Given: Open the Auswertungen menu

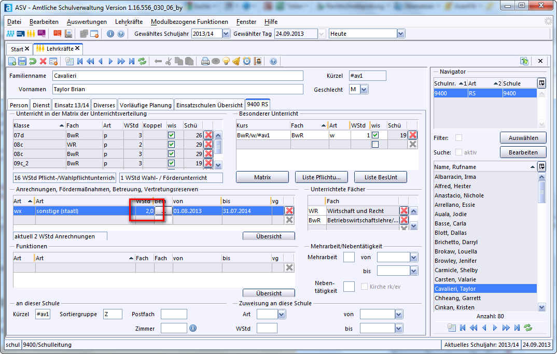Looking at the screenshot, I should pyautogui.click(x=87, y=22).
